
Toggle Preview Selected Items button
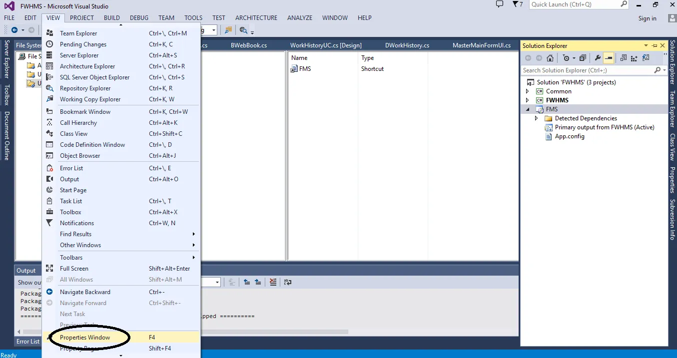(x=609, y=58)
